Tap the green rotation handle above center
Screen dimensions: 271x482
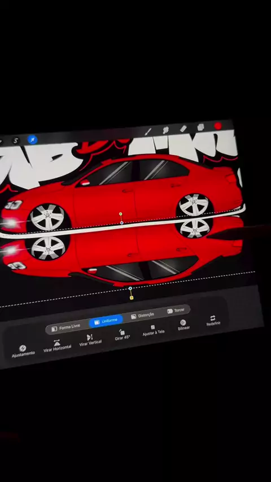[x=121, y=214]
